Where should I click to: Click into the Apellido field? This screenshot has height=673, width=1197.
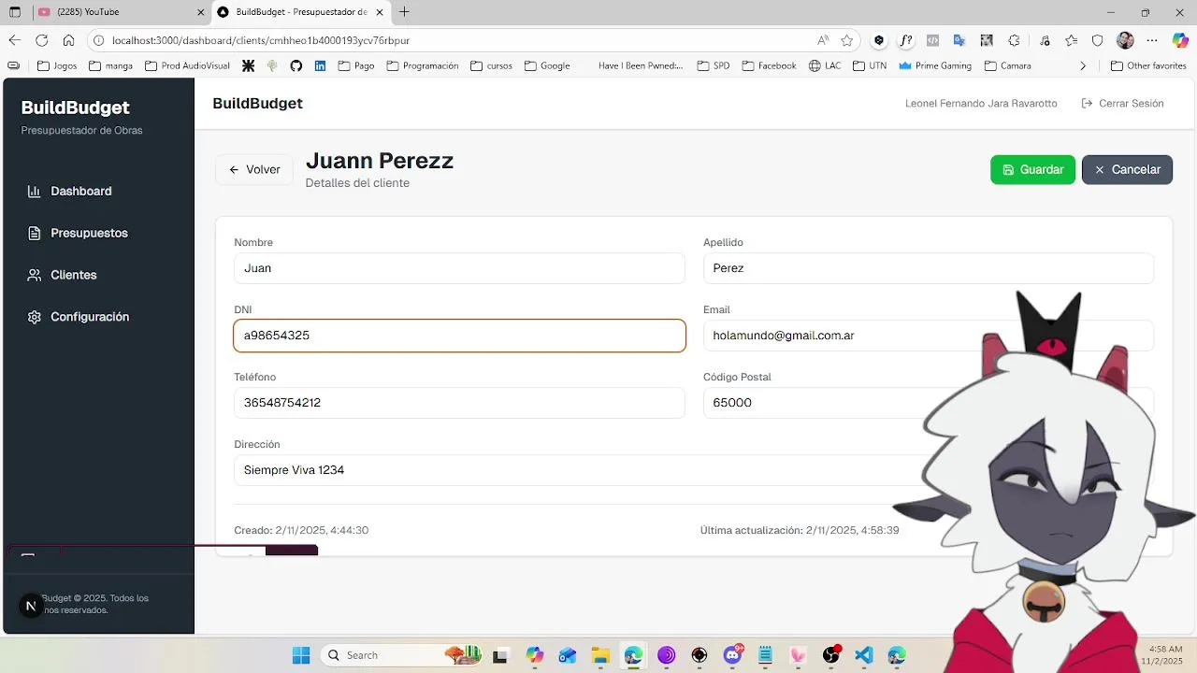[929, 268]
